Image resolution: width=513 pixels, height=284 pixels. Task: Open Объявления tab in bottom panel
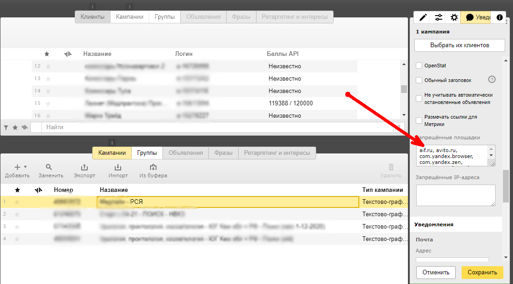[185, 153]
